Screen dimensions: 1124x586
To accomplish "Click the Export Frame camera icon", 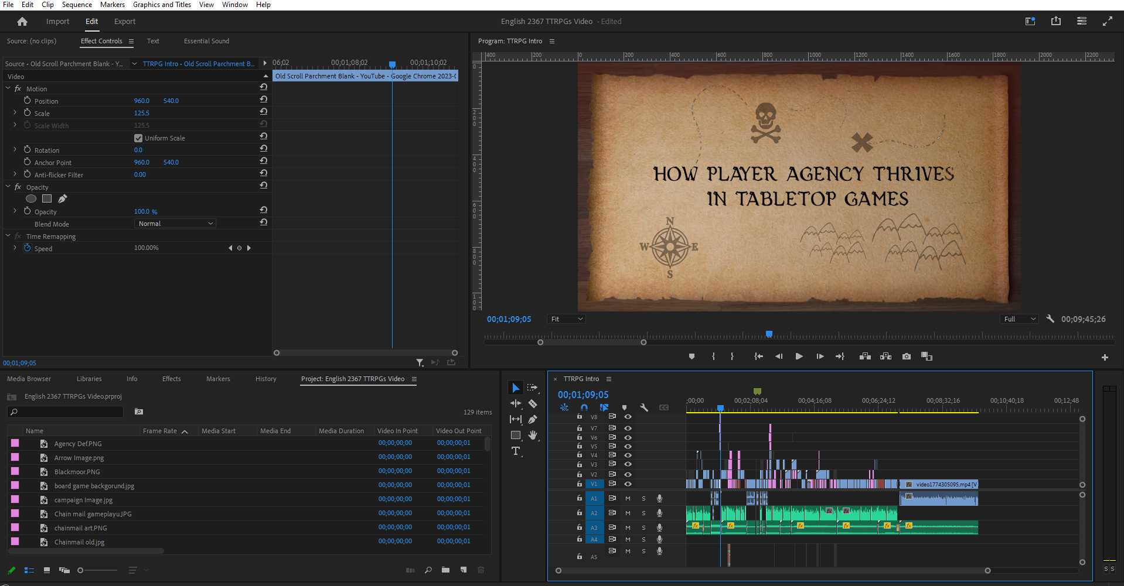I will tap(907, 357).
